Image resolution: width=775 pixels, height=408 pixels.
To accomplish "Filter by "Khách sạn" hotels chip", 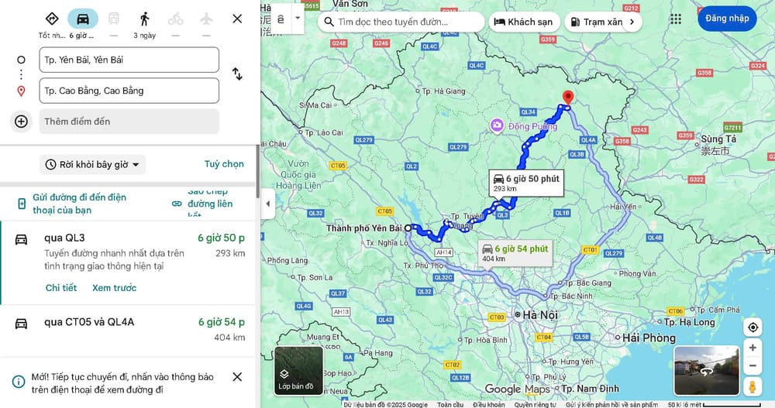I will coord(523,22).
